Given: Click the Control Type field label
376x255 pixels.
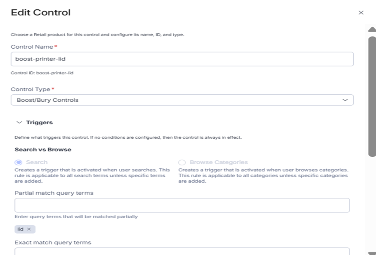Looking at the screenshot, I should pyautogui.click(x=30, y=90).
